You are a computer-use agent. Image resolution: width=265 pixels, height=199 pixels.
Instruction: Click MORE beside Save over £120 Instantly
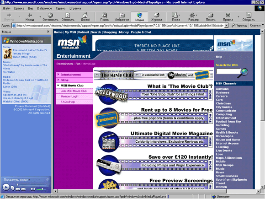click(210, 165)
